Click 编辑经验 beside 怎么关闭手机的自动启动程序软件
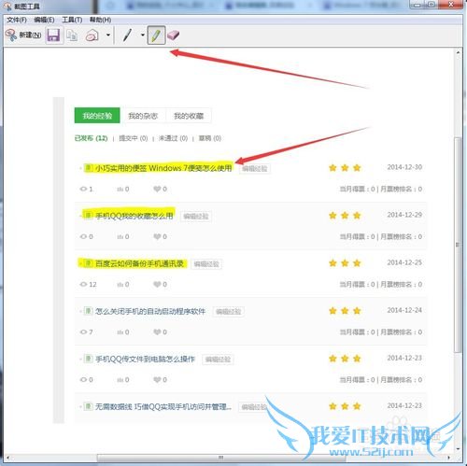This screenshot has height=466, width=467. coord(229,312)
